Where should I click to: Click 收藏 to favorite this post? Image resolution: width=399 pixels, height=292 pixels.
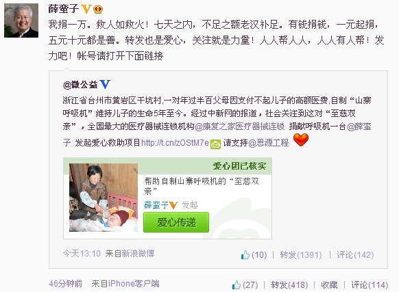[x=329, y=285]
